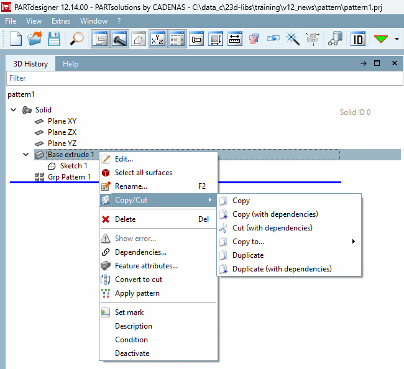
Task: Switch to the 3D History tab
Action: [30, 63]
